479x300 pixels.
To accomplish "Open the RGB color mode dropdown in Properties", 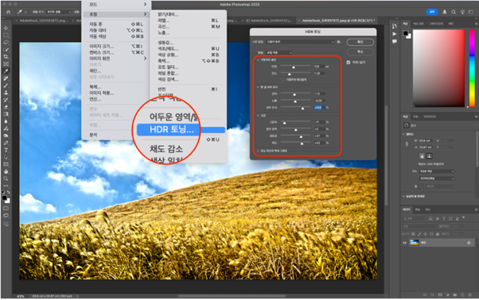I will pos(437,171).
